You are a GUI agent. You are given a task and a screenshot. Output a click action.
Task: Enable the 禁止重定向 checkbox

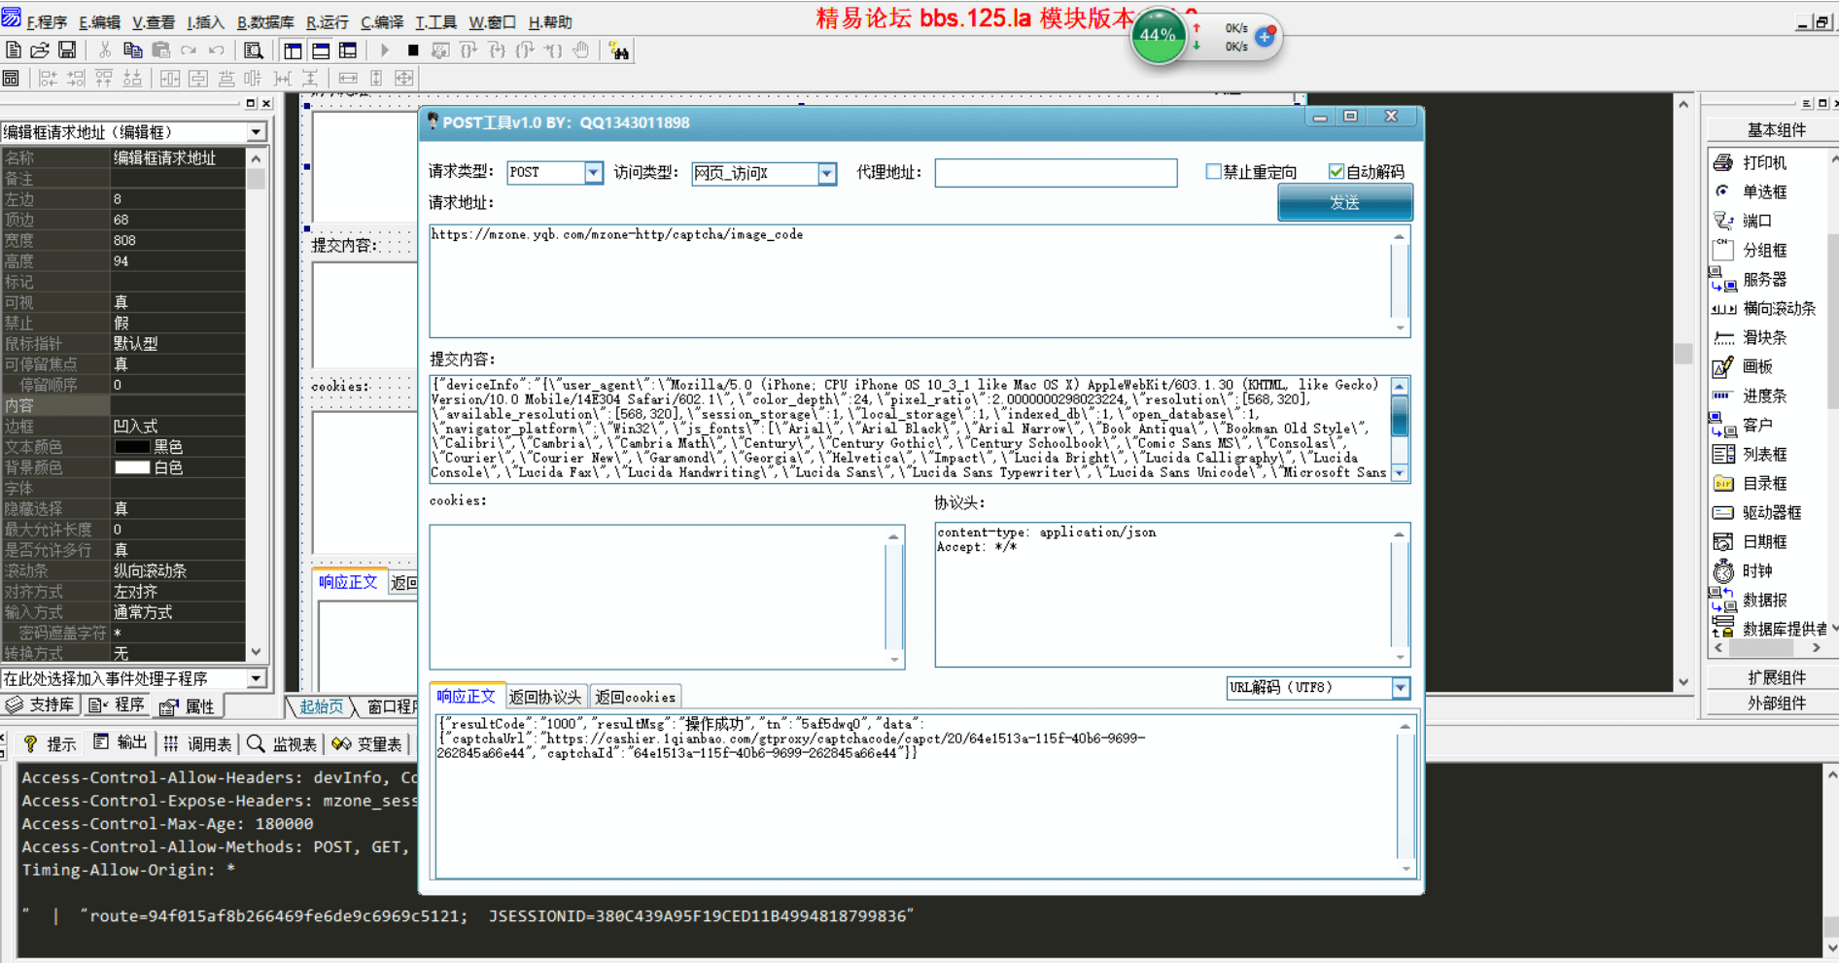coord(1213,172)
